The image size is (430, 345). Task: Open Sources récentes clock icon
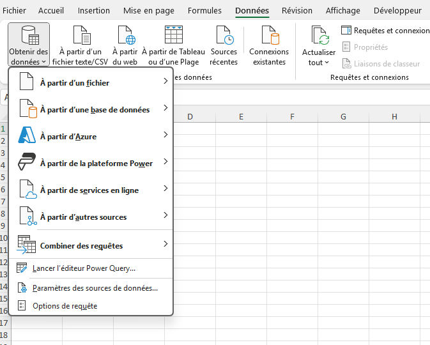(x=225, y=35)
